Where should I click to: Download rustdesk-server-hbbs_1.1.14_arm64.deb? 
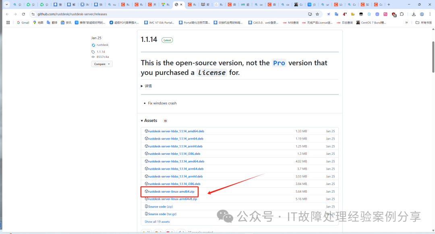coord(176,168)
